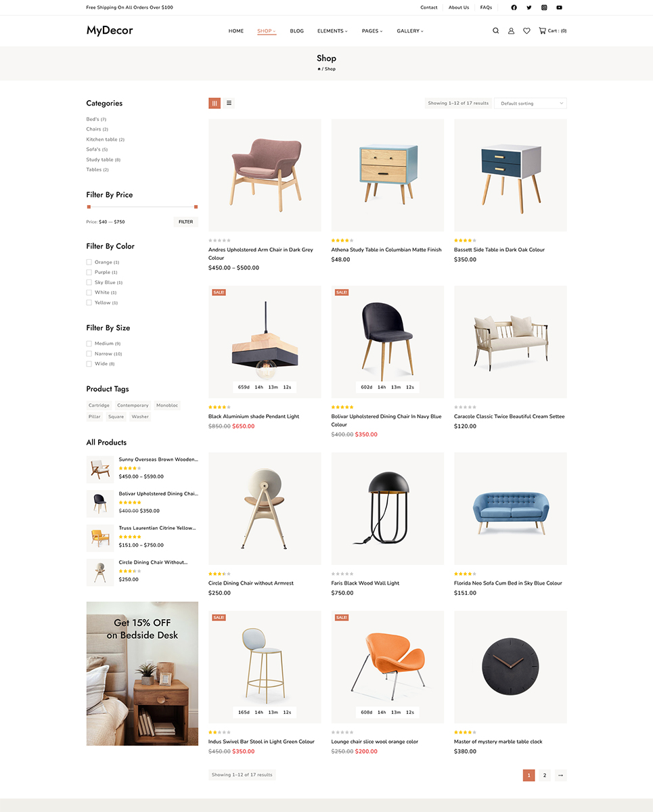Open the shopping cart icon
The height and width of the screenshot is (812, 653).
542,30
